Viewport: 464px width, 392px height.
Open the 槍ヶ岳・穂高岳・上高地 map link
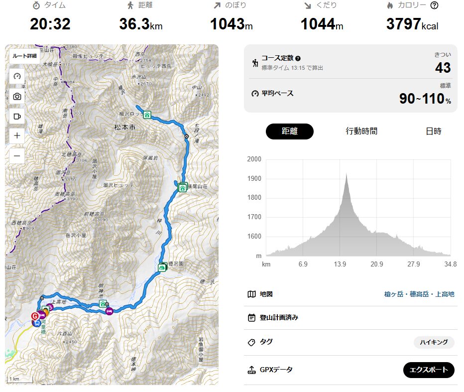pyautogui.click(x=419, y=294)
